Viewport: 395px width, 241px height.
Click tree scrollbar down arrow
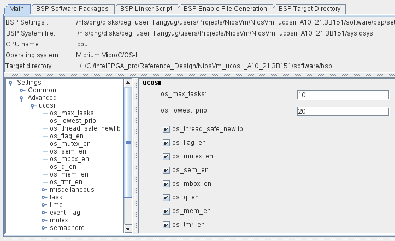point(128,229)
